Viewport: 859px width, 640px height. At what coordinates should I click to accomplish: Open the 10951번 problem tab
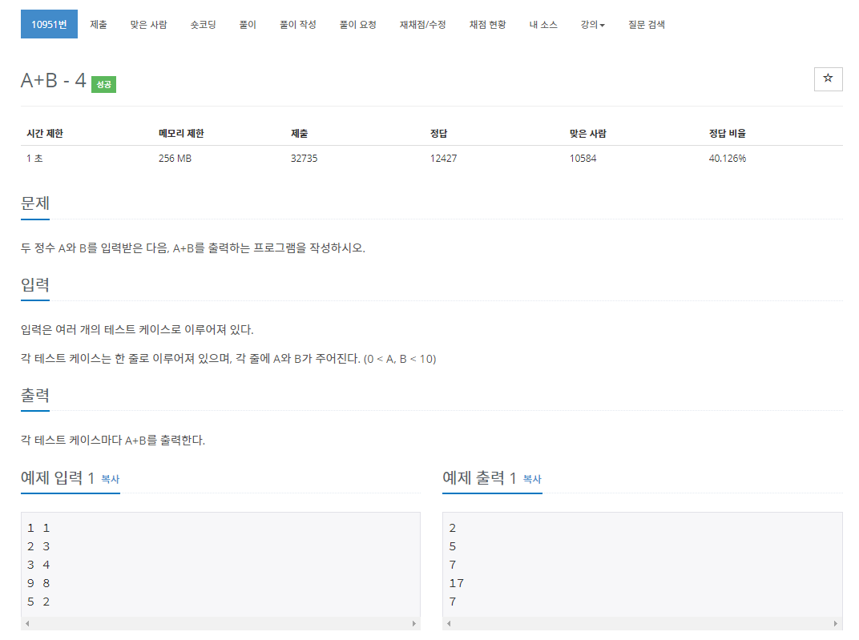(49, 24)
